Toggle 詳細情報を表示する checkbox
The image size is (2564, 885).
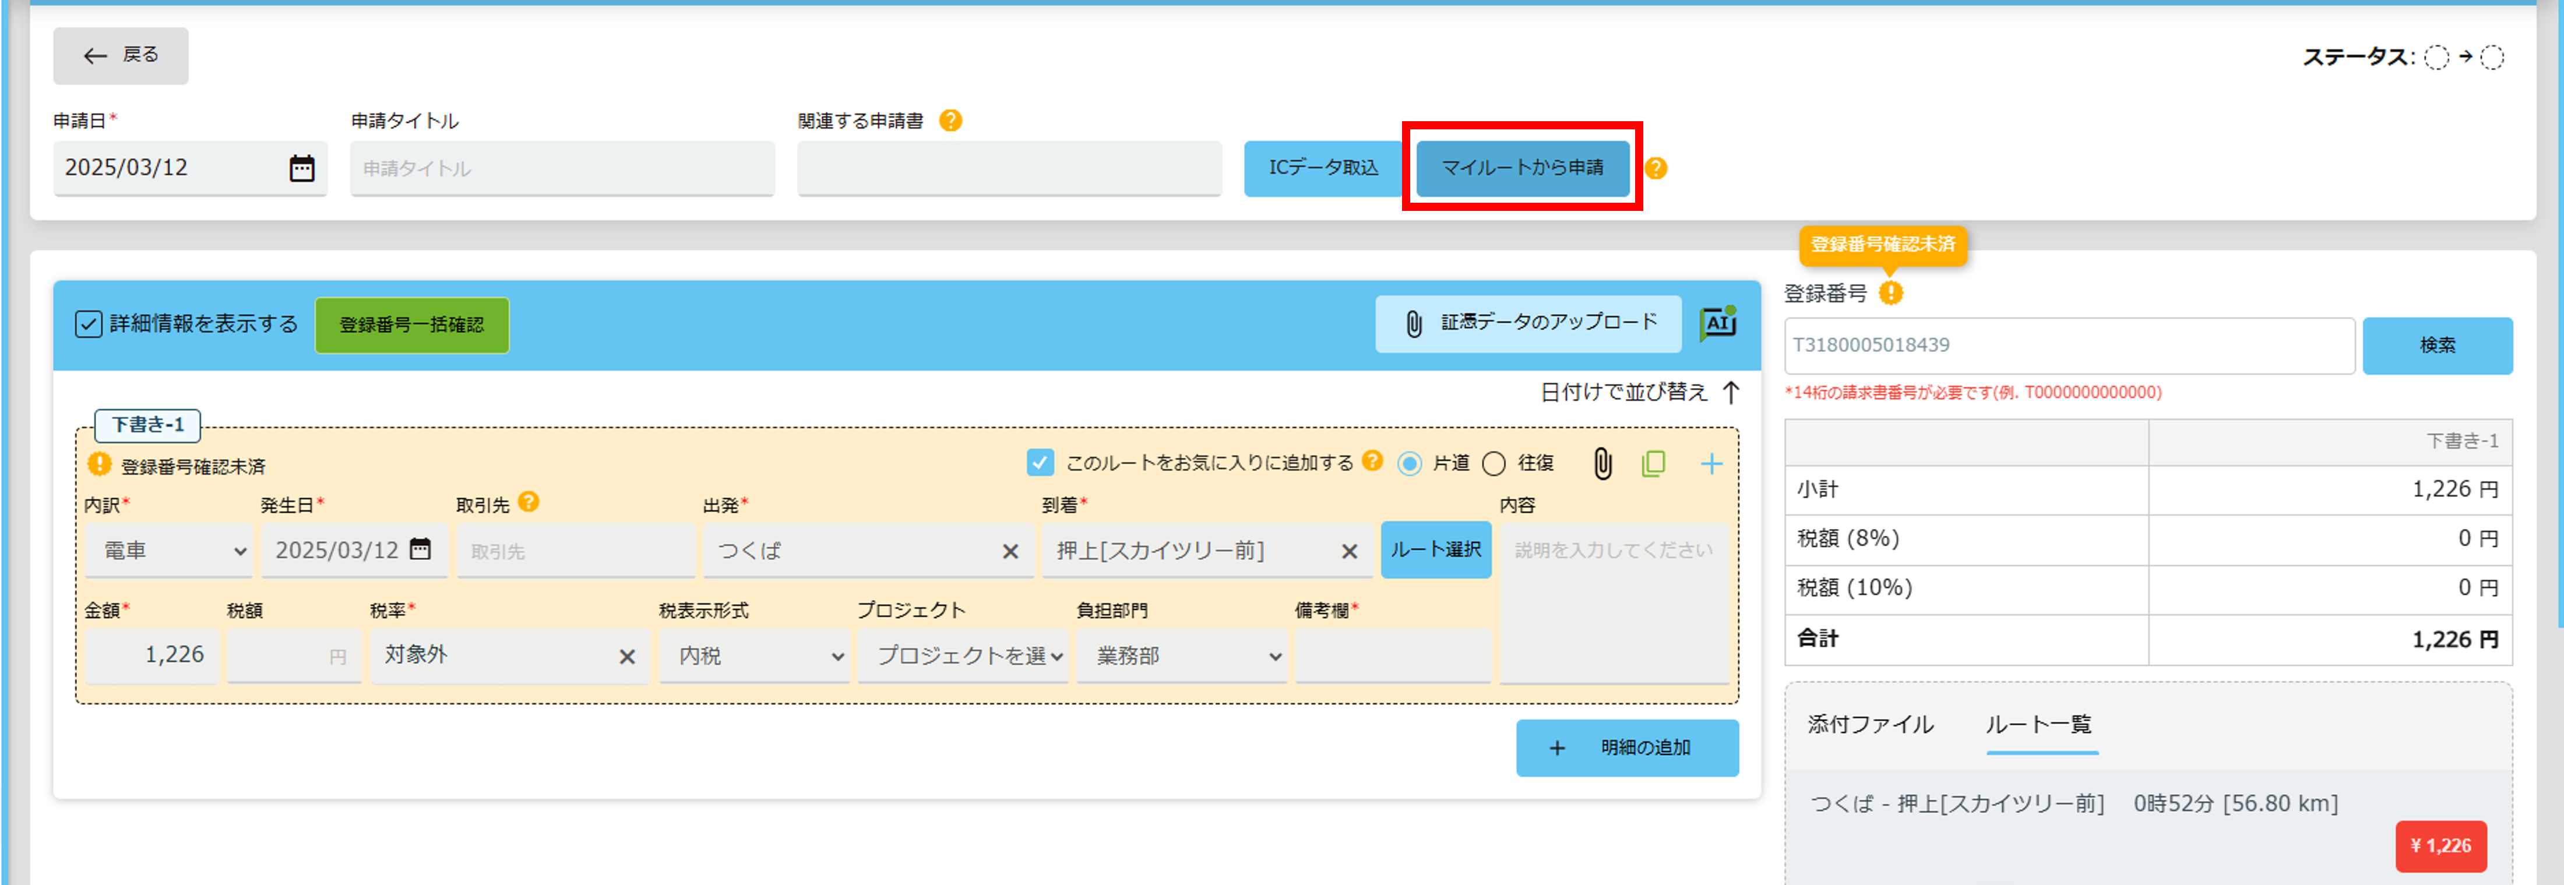[x=89, y=325]
